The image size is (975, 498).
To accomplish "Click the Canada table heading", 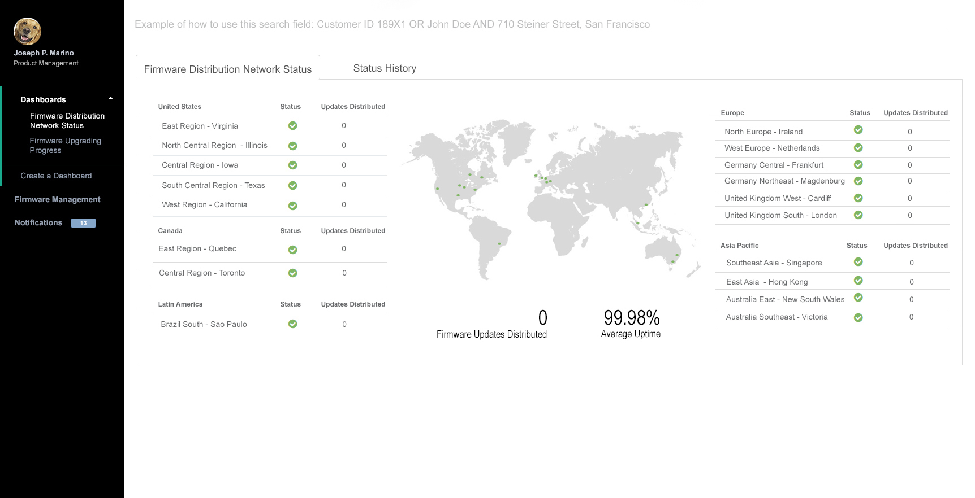I will click(170, 231).
